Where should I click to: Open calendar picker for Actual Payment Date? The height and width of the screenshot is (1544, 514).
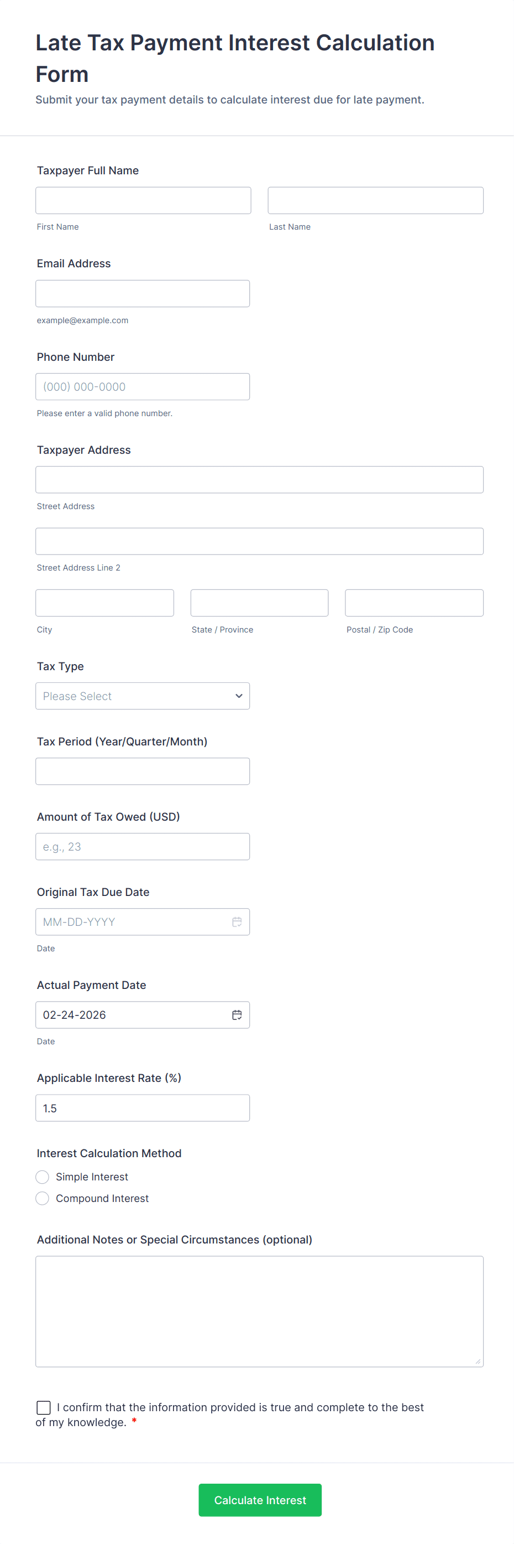click(x=237, y=1015)
